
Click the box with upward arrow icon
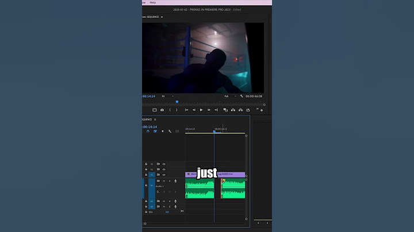pos(248,110)
